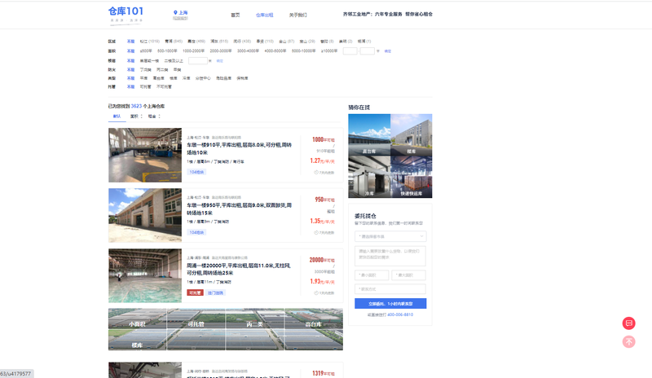Open the 高台库 recommendation tile in the sidebar
The height and width of the screenshot is (378, 652).
369,134
